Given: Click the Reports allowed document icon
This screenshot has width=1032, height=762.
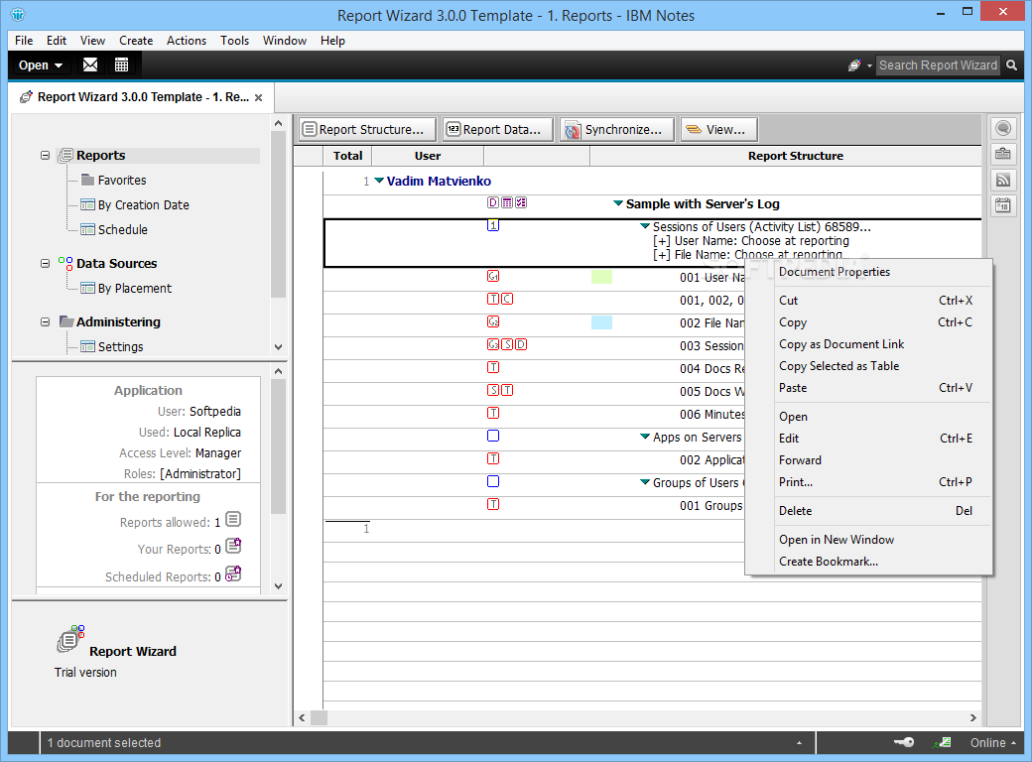Looking at the screenshot, I should pos(233,520).
